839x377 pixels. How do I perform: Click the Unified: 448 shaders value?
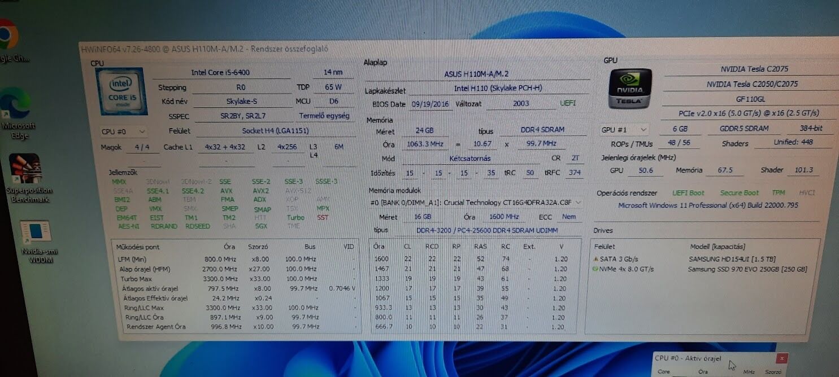point(793,143)
